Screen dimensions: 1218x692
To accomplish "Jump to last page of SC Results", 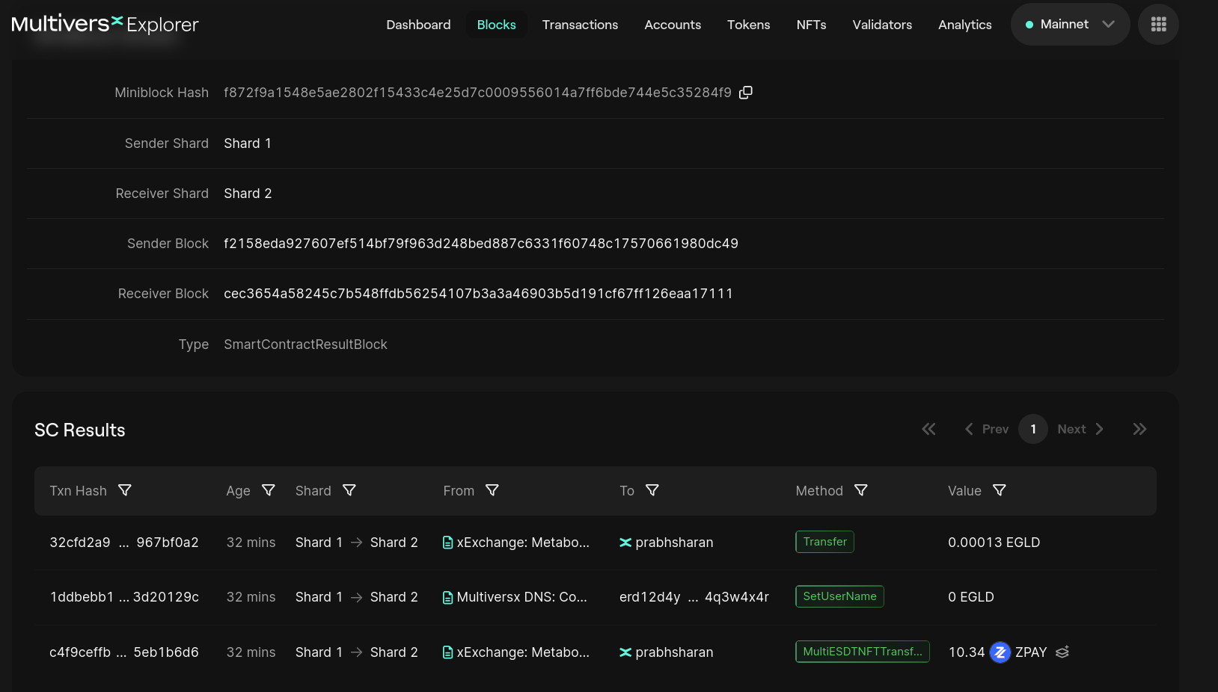I will [1139, 429].
